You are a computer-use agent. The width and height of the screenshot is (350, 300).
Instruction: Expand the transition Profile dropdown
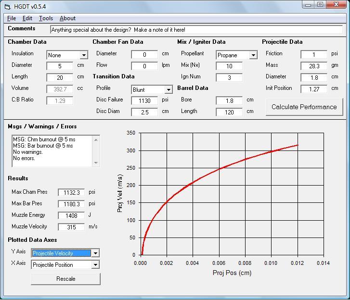pos(169,90)
